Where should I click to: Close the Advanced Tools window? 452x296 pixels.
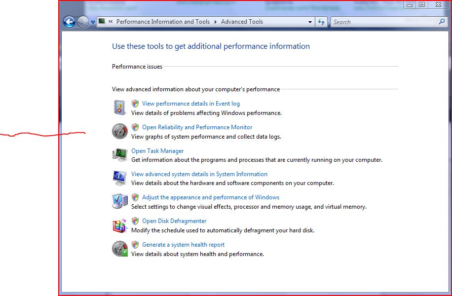439,4
